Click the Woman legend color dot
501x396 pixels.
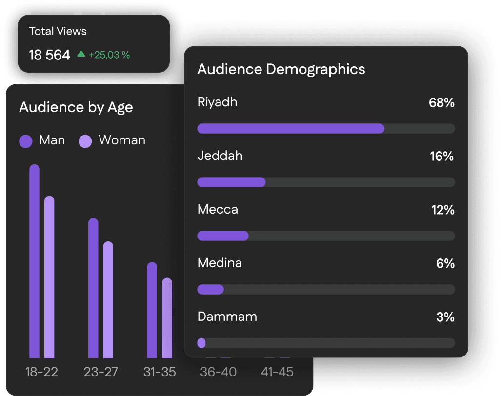85,141
